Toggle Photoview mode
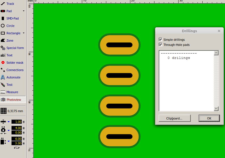225x158 pixels. coord(14,100)
